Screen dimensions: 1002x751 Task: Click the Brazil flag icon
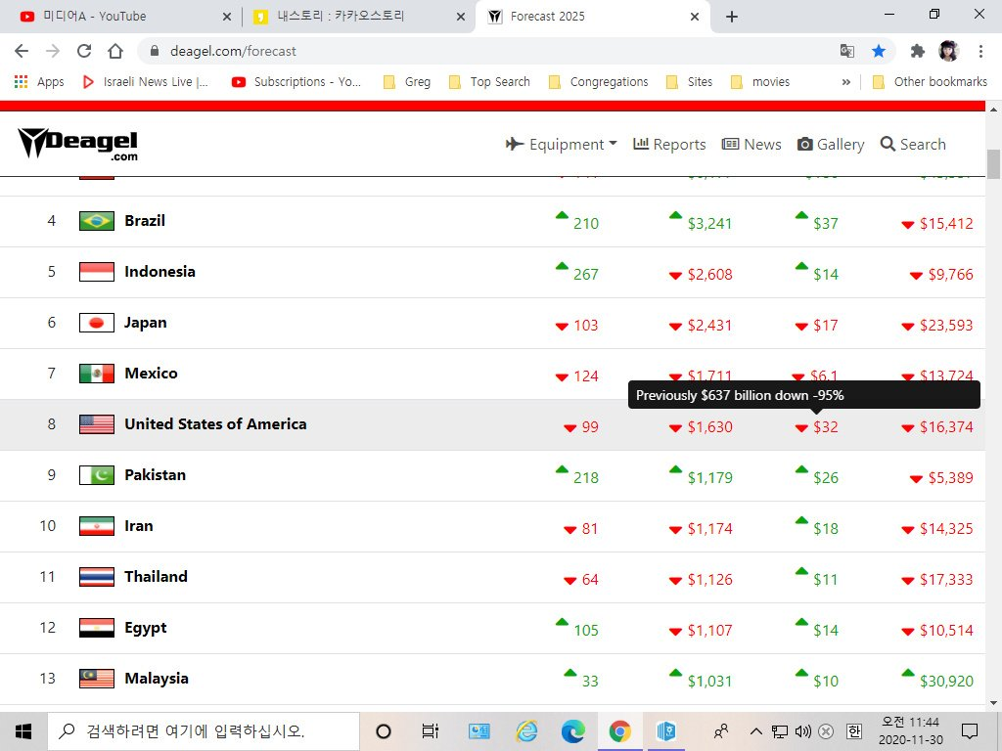97,221
